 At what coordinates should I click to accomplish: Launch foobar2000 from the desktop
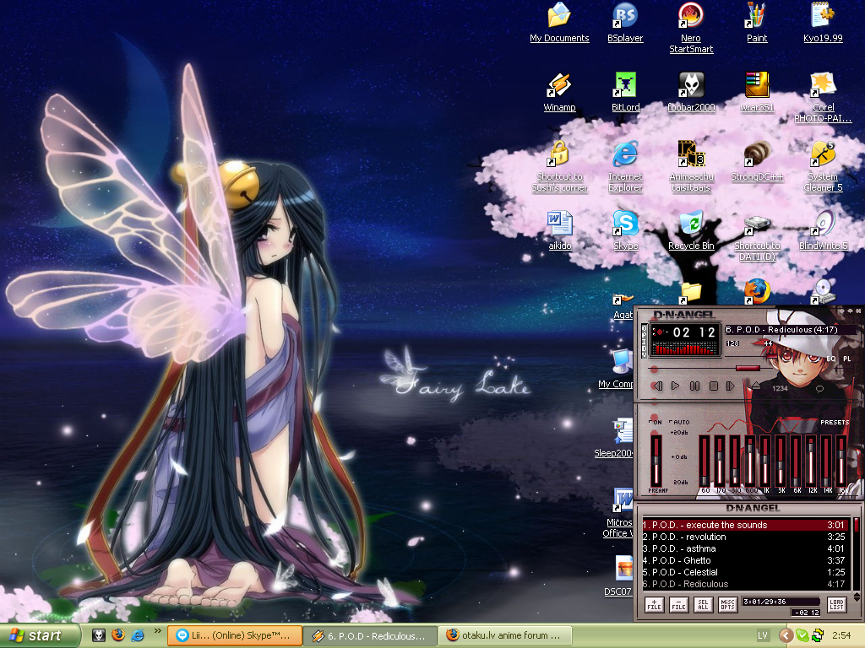click(691, 92)
